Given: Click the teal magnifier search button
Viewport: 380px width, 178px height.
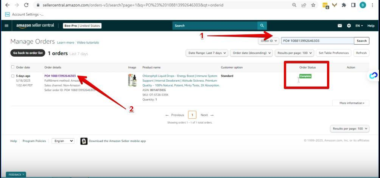Looking at the screenshot, I should [x=262, y=26].
